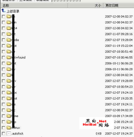This screenshot has width=134, height=137.
Task: Sort by the 更改日期 column header
Action: tap(119, 6)
